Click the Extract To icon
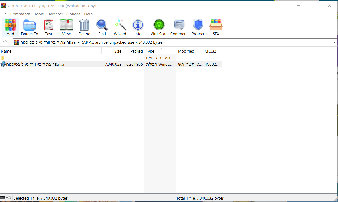338x202 pixels. [29, 27]
